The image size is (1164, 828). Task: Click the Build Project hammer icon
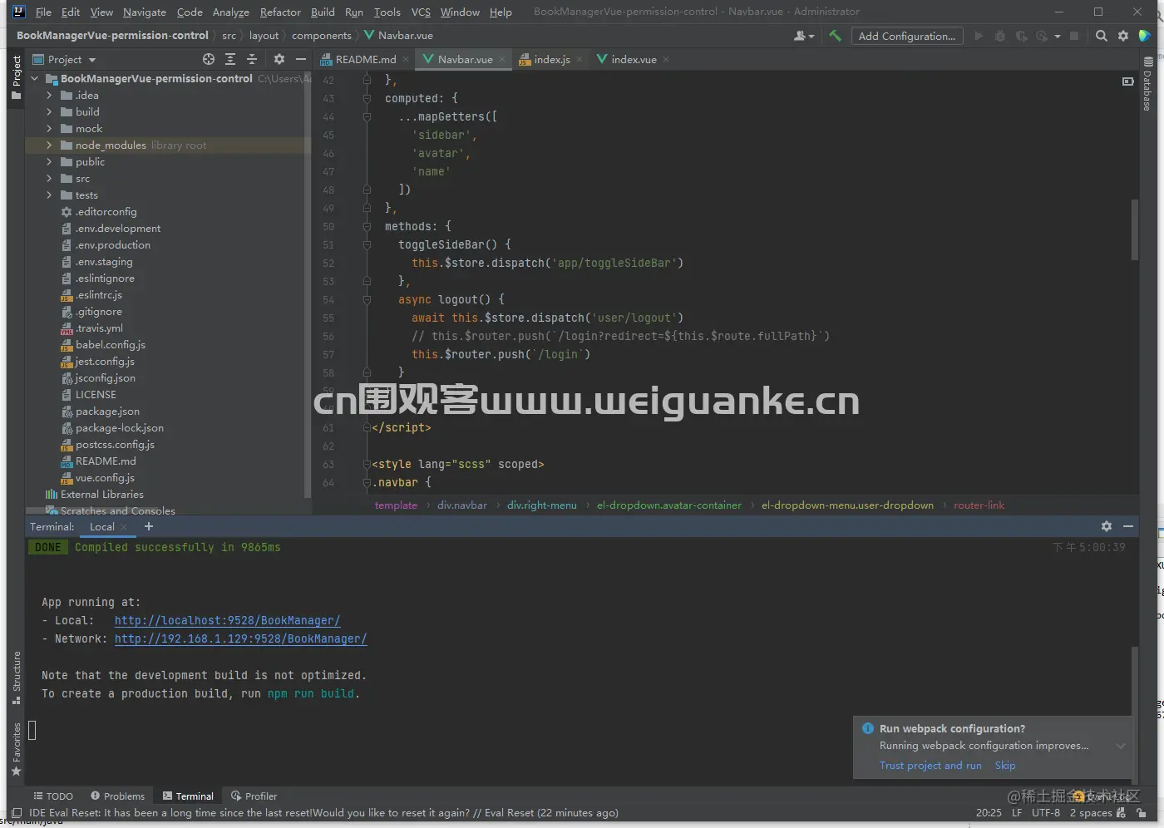tap(835, 36)
